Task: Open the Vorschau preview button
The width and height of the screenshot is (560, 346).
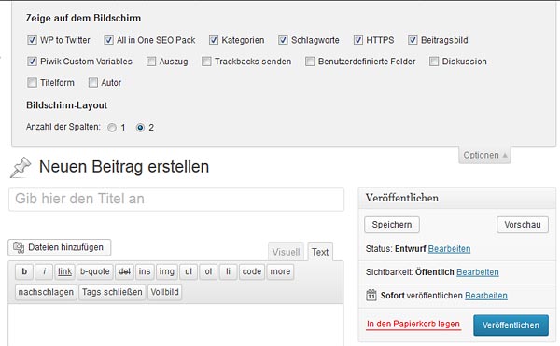Action: click(x=523, y=225)
